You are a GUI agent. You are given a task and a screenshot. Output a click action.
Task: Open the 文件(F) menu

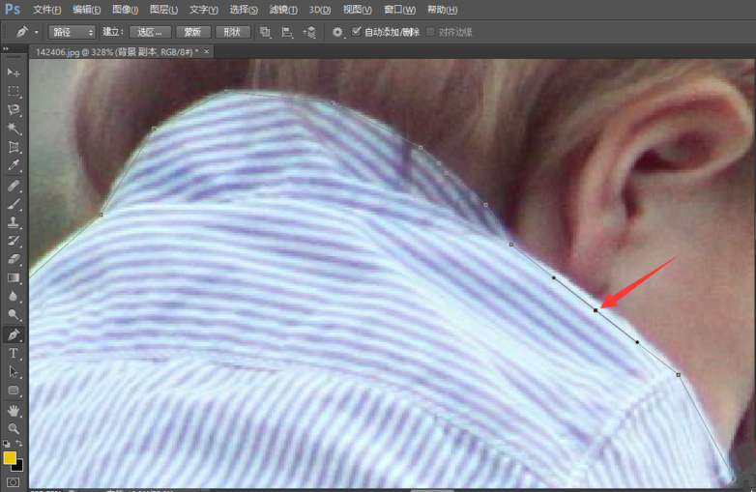(x=46, y=10)
